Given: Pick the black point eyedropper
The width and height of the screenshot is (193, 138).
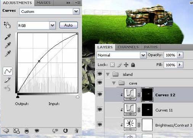Looking at the screenshot, I should coord(8,37).
